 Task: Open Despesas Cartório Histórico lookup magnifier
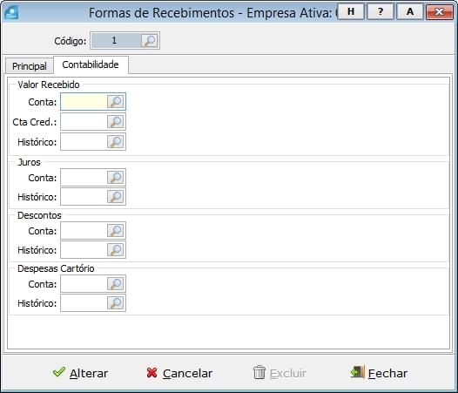tap(116, 303)
